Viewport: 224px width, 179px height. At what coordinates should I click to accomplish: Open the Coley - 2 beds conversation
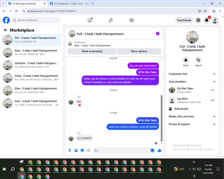click(x=31, y=78)
